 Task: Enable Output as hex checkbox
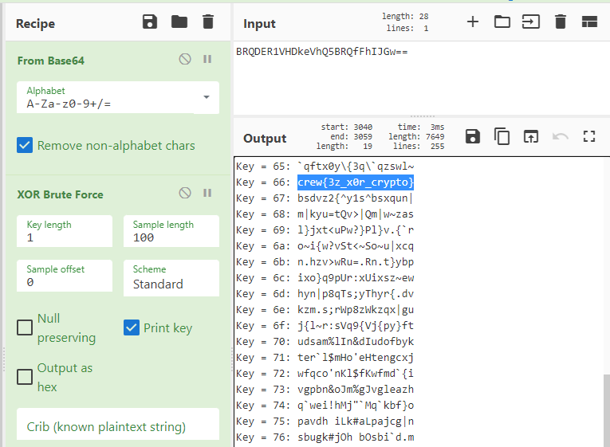25,377
